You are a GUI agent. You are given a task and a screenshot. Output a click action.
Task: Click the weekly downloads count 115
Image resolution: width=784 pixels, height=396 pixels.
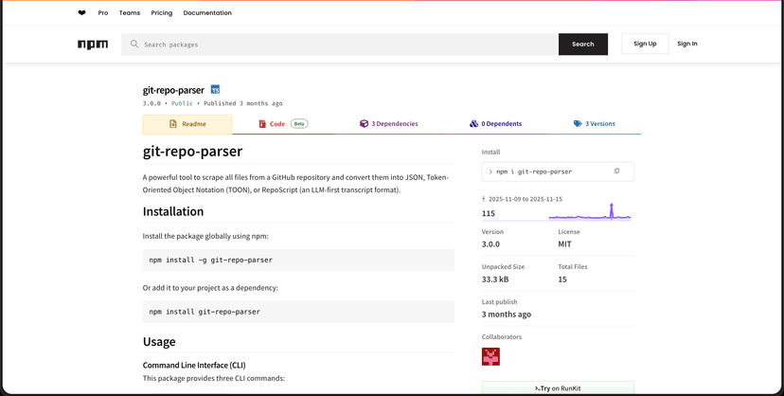pyautogui.click(x=489, y=213)
